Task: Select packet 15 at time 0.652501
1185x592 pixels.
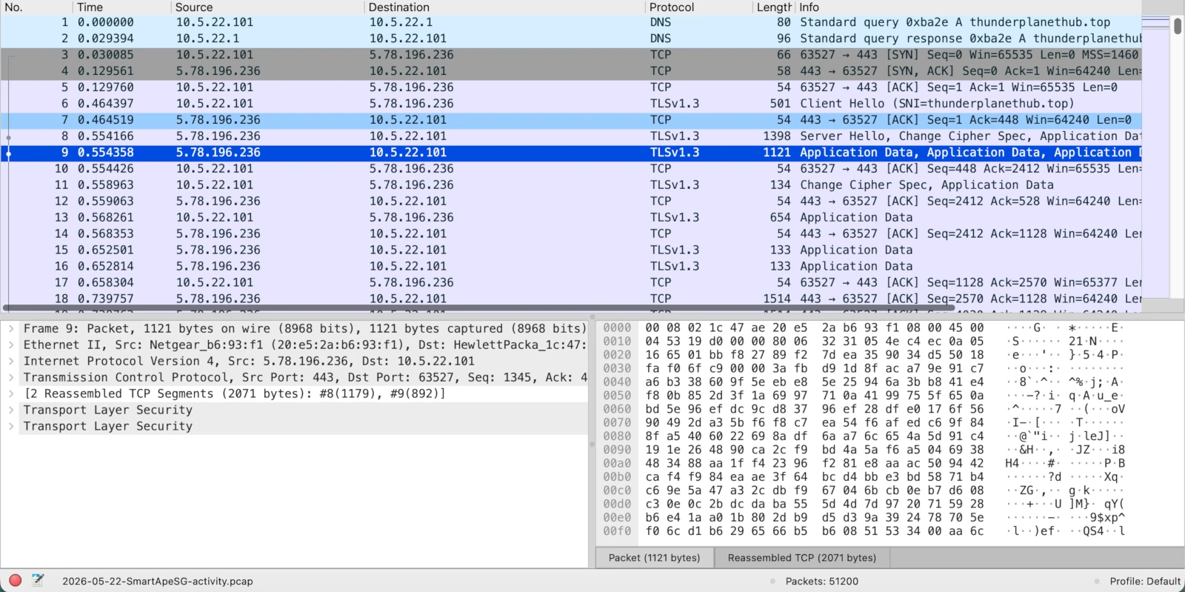Action: click(x=570, y=250)
